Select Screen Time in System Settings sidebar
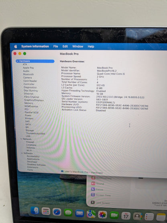Screen dimensions: 167x223 click(101, 195)
